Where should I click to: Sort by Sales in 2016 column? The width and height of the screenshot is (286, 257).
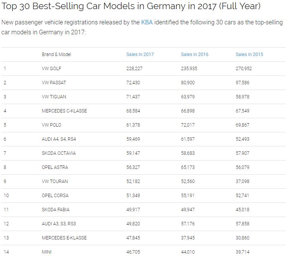pos(195,55)
